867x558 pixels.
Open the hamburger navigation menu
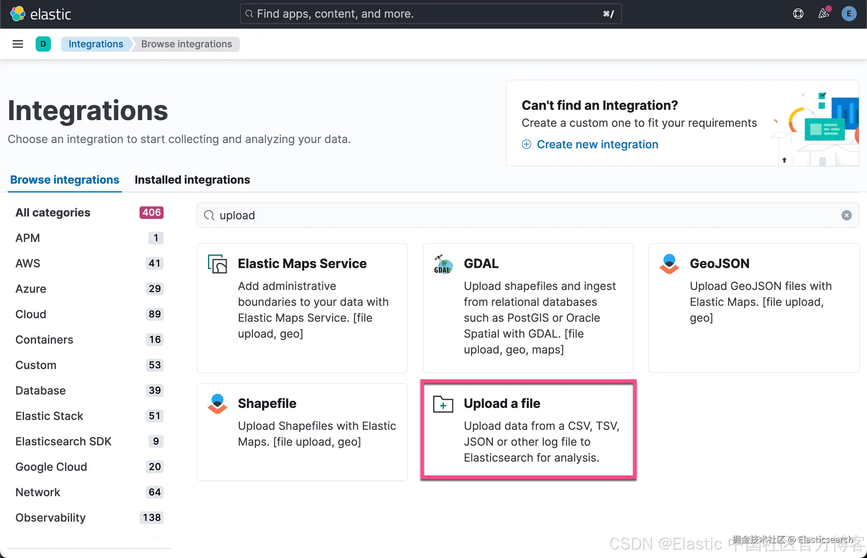18,44
